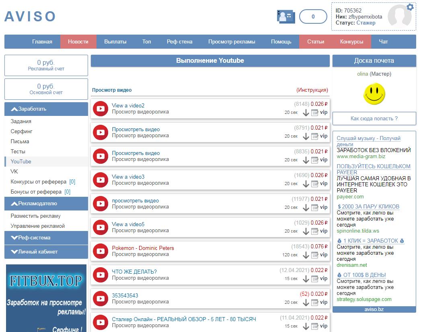This screenshot has height=332, width=421.
Task: Expand the Личный кабинет sidebar section
Action: (46, 252)
